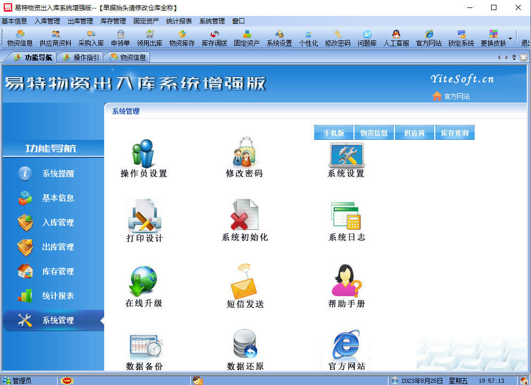The height and width of the screenshot is (385, 531).
Task: Click 库存调拨 toolbar icon
Action: pos(214,38)
